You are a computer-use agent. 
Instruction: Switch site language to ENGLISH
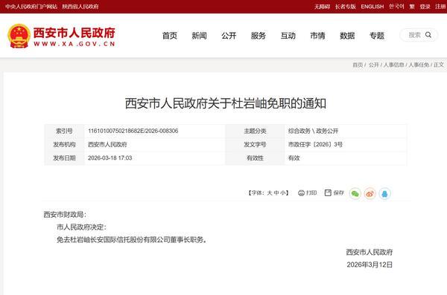click(372, 7)
